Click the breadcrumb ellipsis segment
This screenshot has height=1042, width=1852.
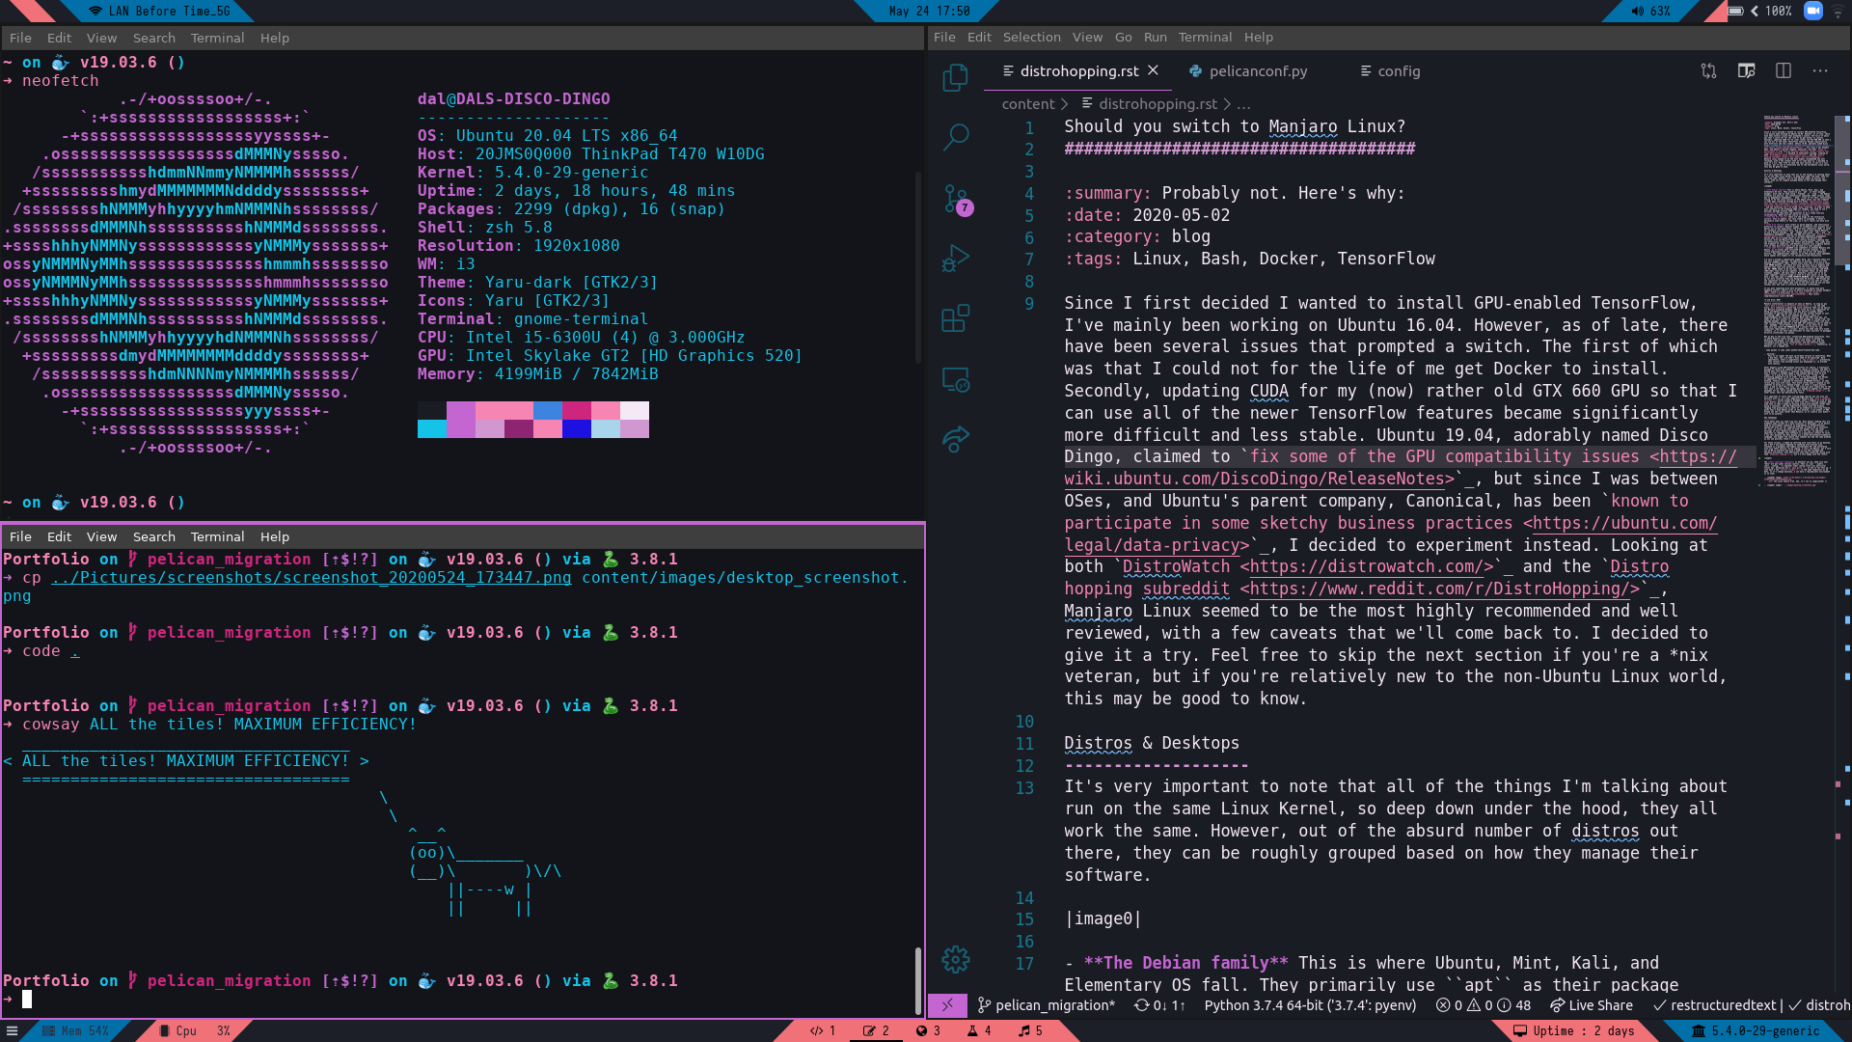point(1244,103)
